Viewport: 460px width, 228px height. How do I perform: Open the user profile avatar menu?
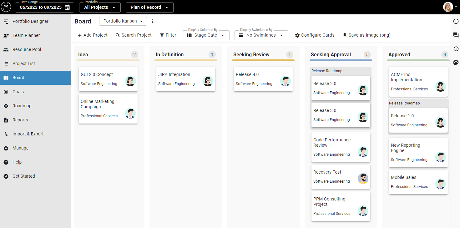447,7
